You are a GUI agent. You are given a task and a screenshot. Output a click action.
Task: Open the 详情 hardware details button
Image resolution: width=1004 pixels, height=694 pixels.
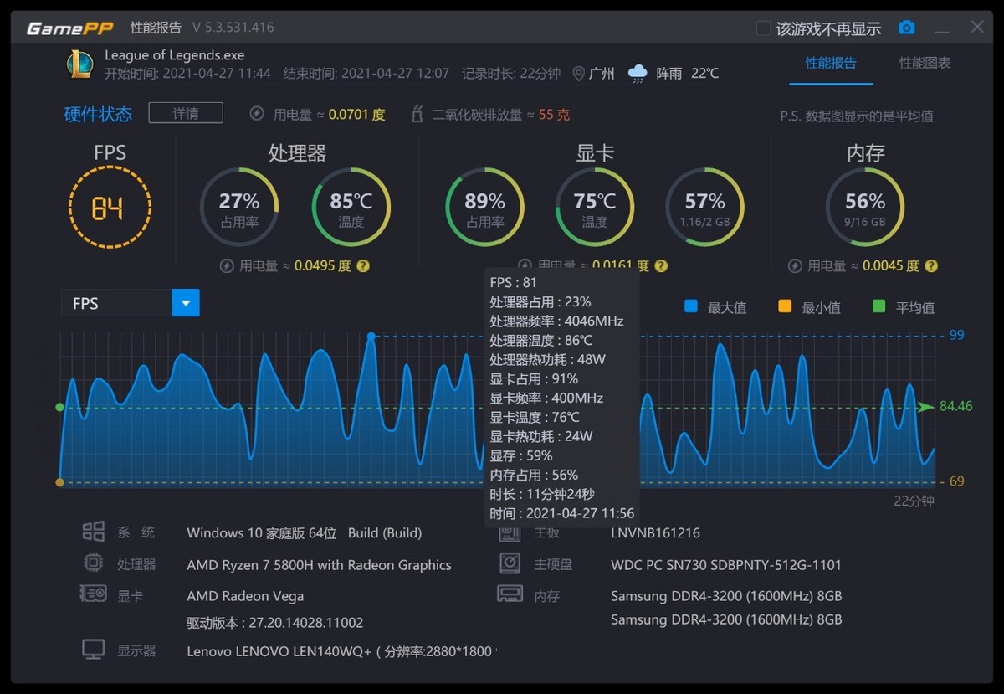186,113
